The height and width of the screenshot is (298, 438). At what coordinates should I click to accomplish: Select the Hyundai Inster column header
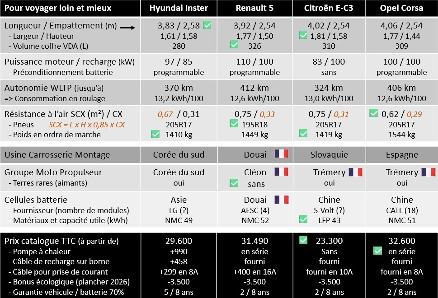[x=179, y=8]
